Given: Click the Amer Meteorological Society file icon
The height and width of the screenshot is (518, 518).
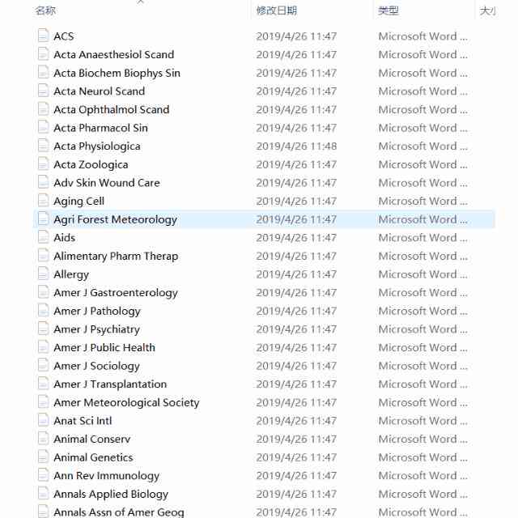Looking at the screenshot, I should [43, 402].
